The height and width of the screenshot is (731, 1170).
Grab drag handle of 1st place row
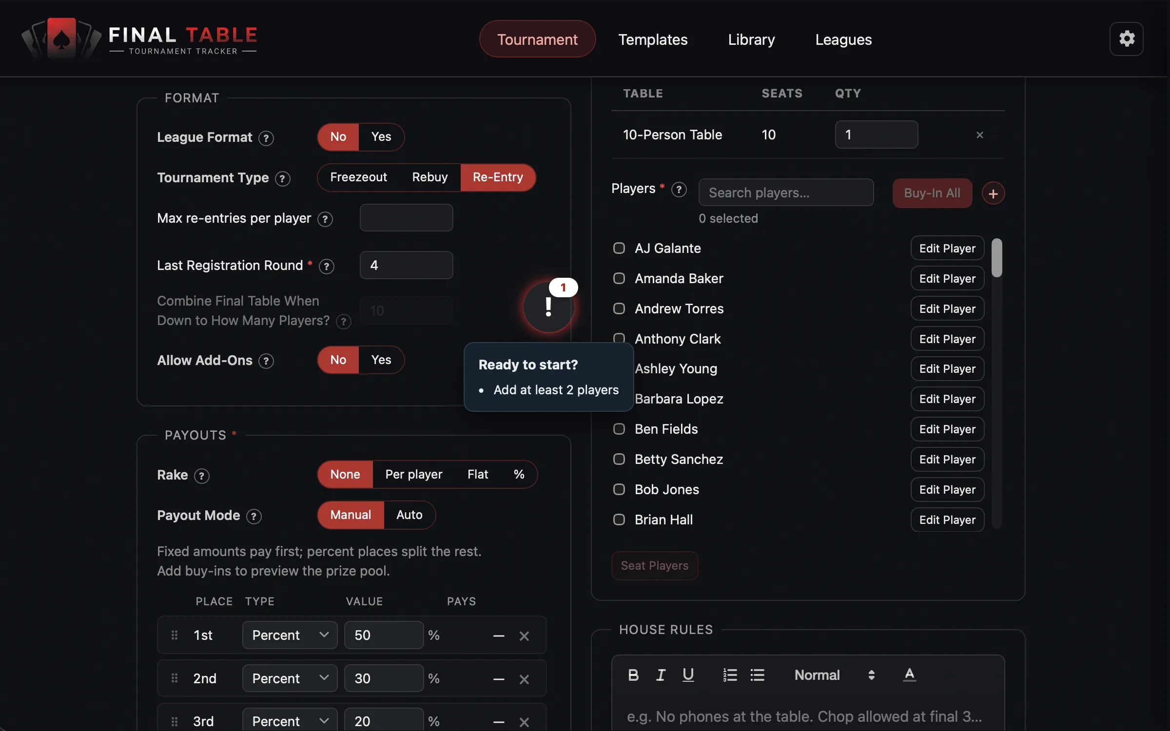pos(174,635)
